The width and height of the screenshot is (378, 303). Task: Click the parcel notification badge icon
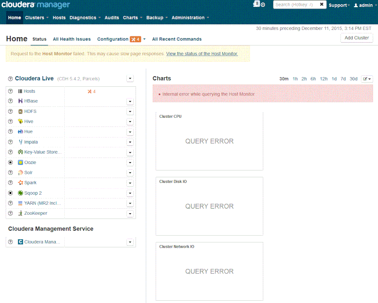256,4
